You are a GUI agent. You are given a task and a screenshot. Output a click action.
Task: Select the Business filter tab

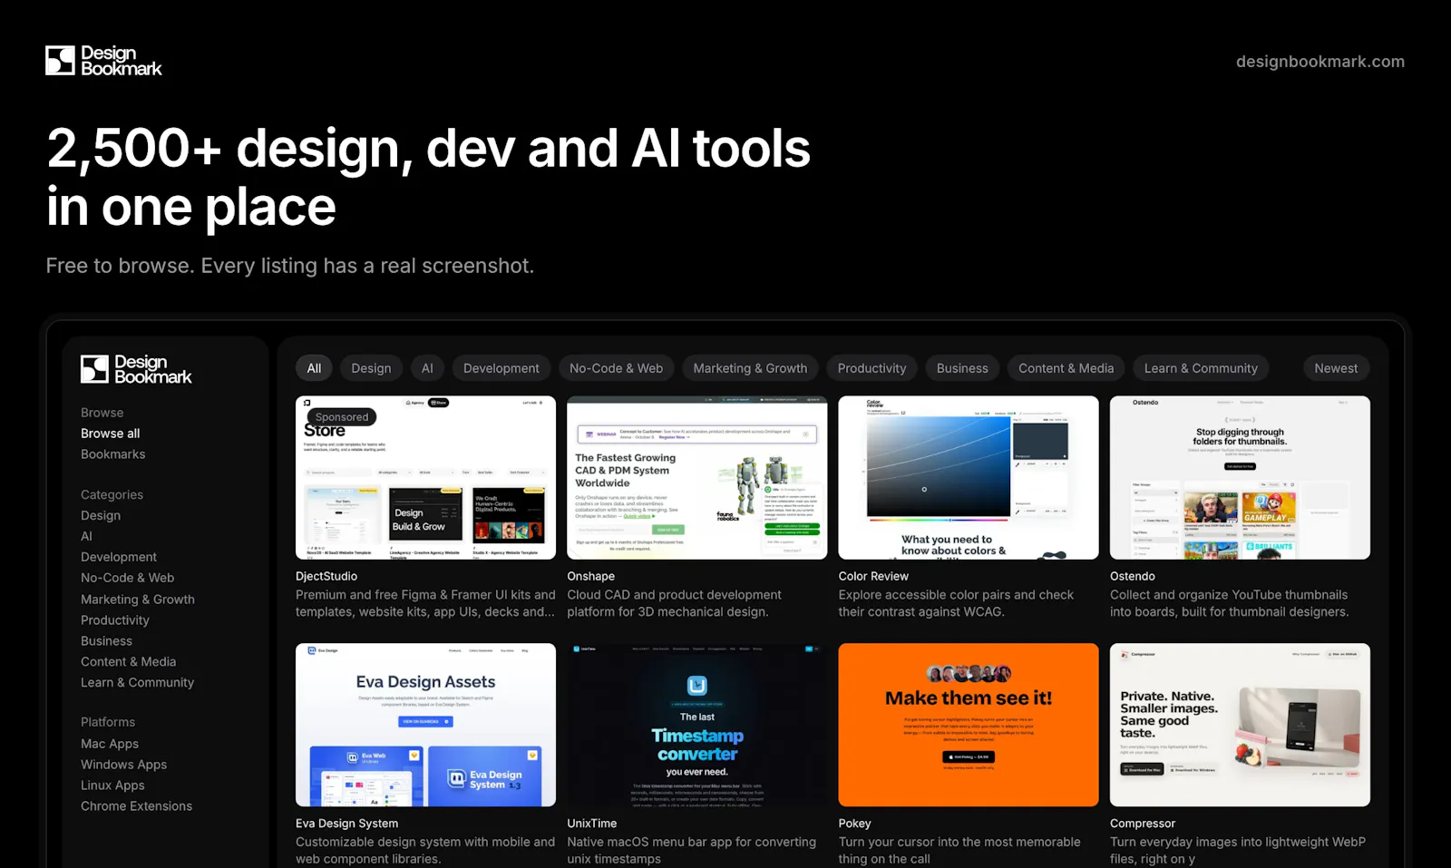(x=962, y=368)
